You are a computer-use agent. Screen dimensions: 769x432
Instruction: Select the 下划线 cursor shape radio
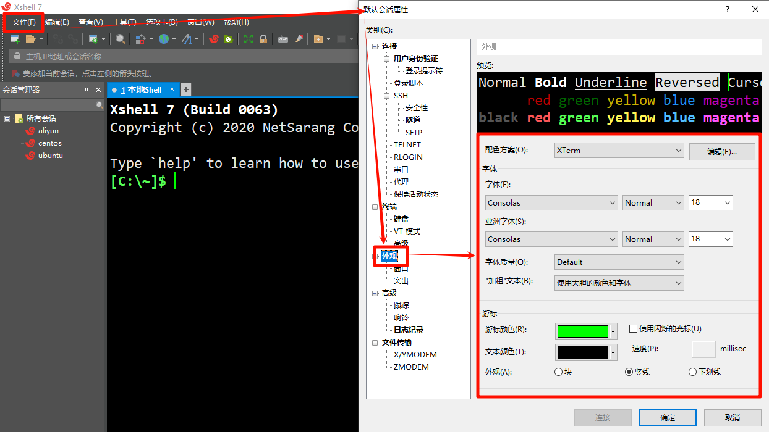[692, 372]
